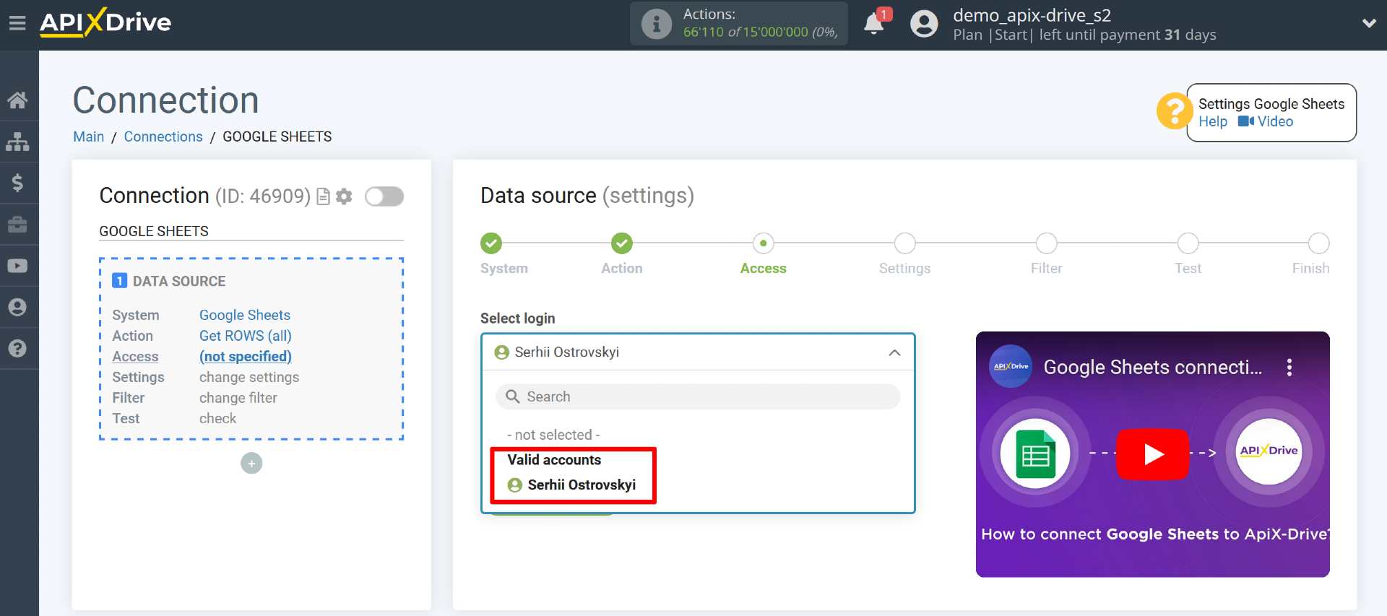1387x616 pixels.
Task: Open the hamburger menu
Action: click(17, 24)
